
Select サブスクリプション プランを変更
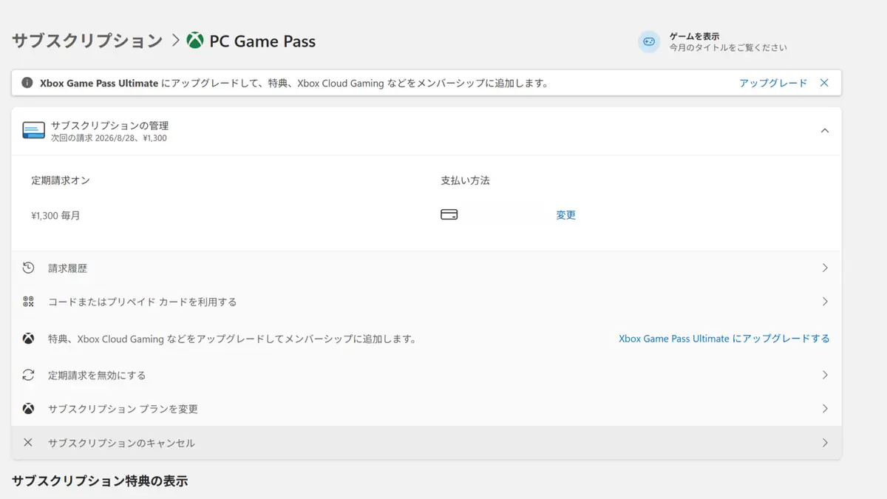426,409
